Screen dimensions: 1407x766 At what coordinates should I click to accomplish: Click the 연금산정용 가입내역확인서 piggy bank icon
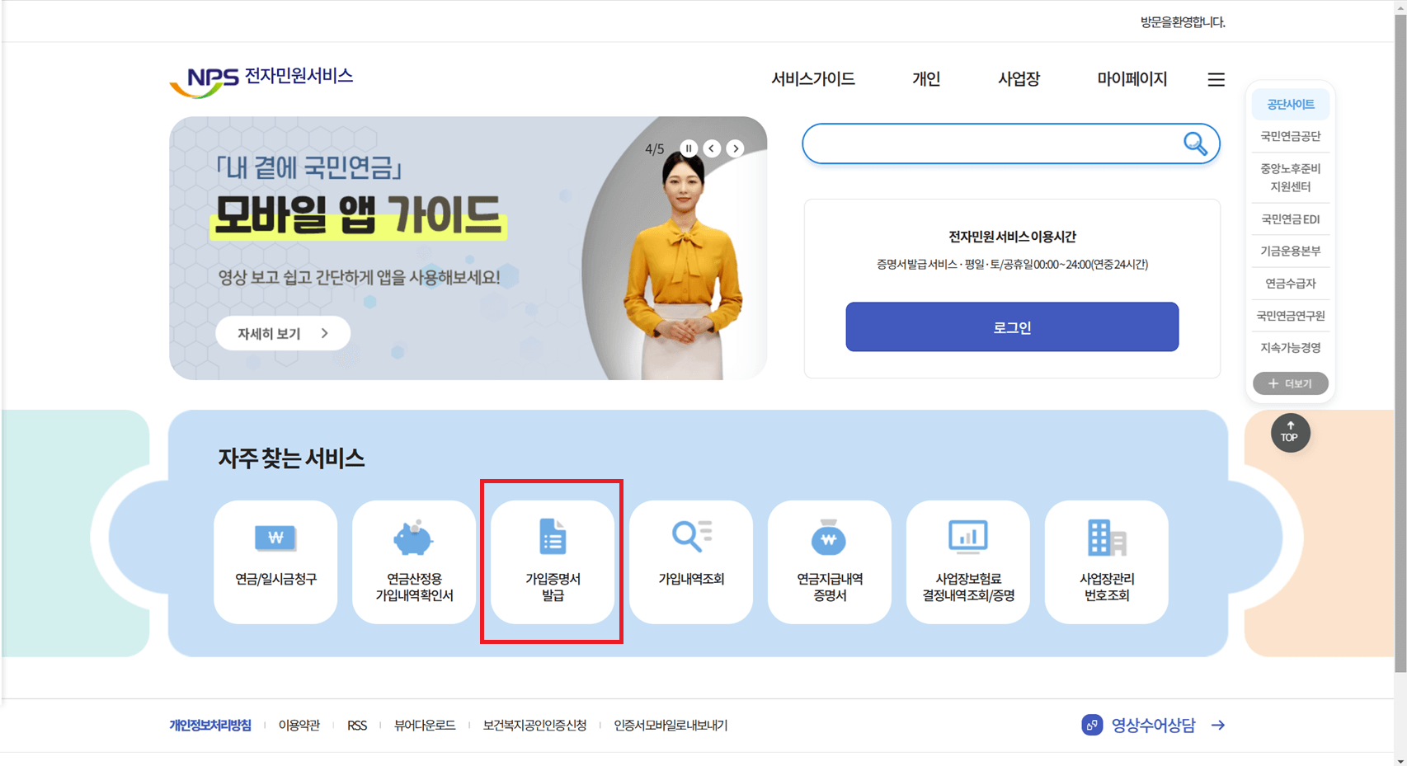(x=413, y=538)
